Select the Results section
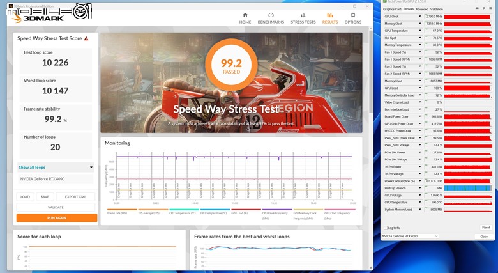 tap(330, 19)
